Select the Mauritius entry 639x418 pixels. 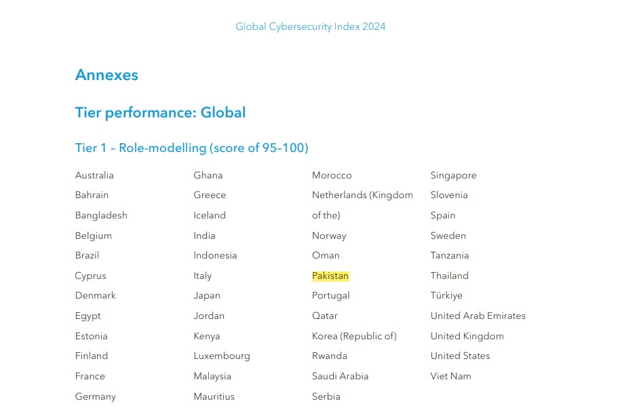[214, 397]
